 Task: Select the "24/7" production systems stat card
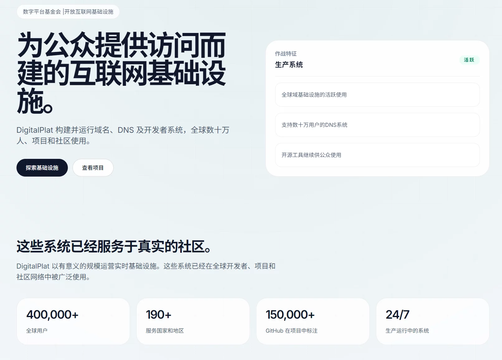(432, 321)
